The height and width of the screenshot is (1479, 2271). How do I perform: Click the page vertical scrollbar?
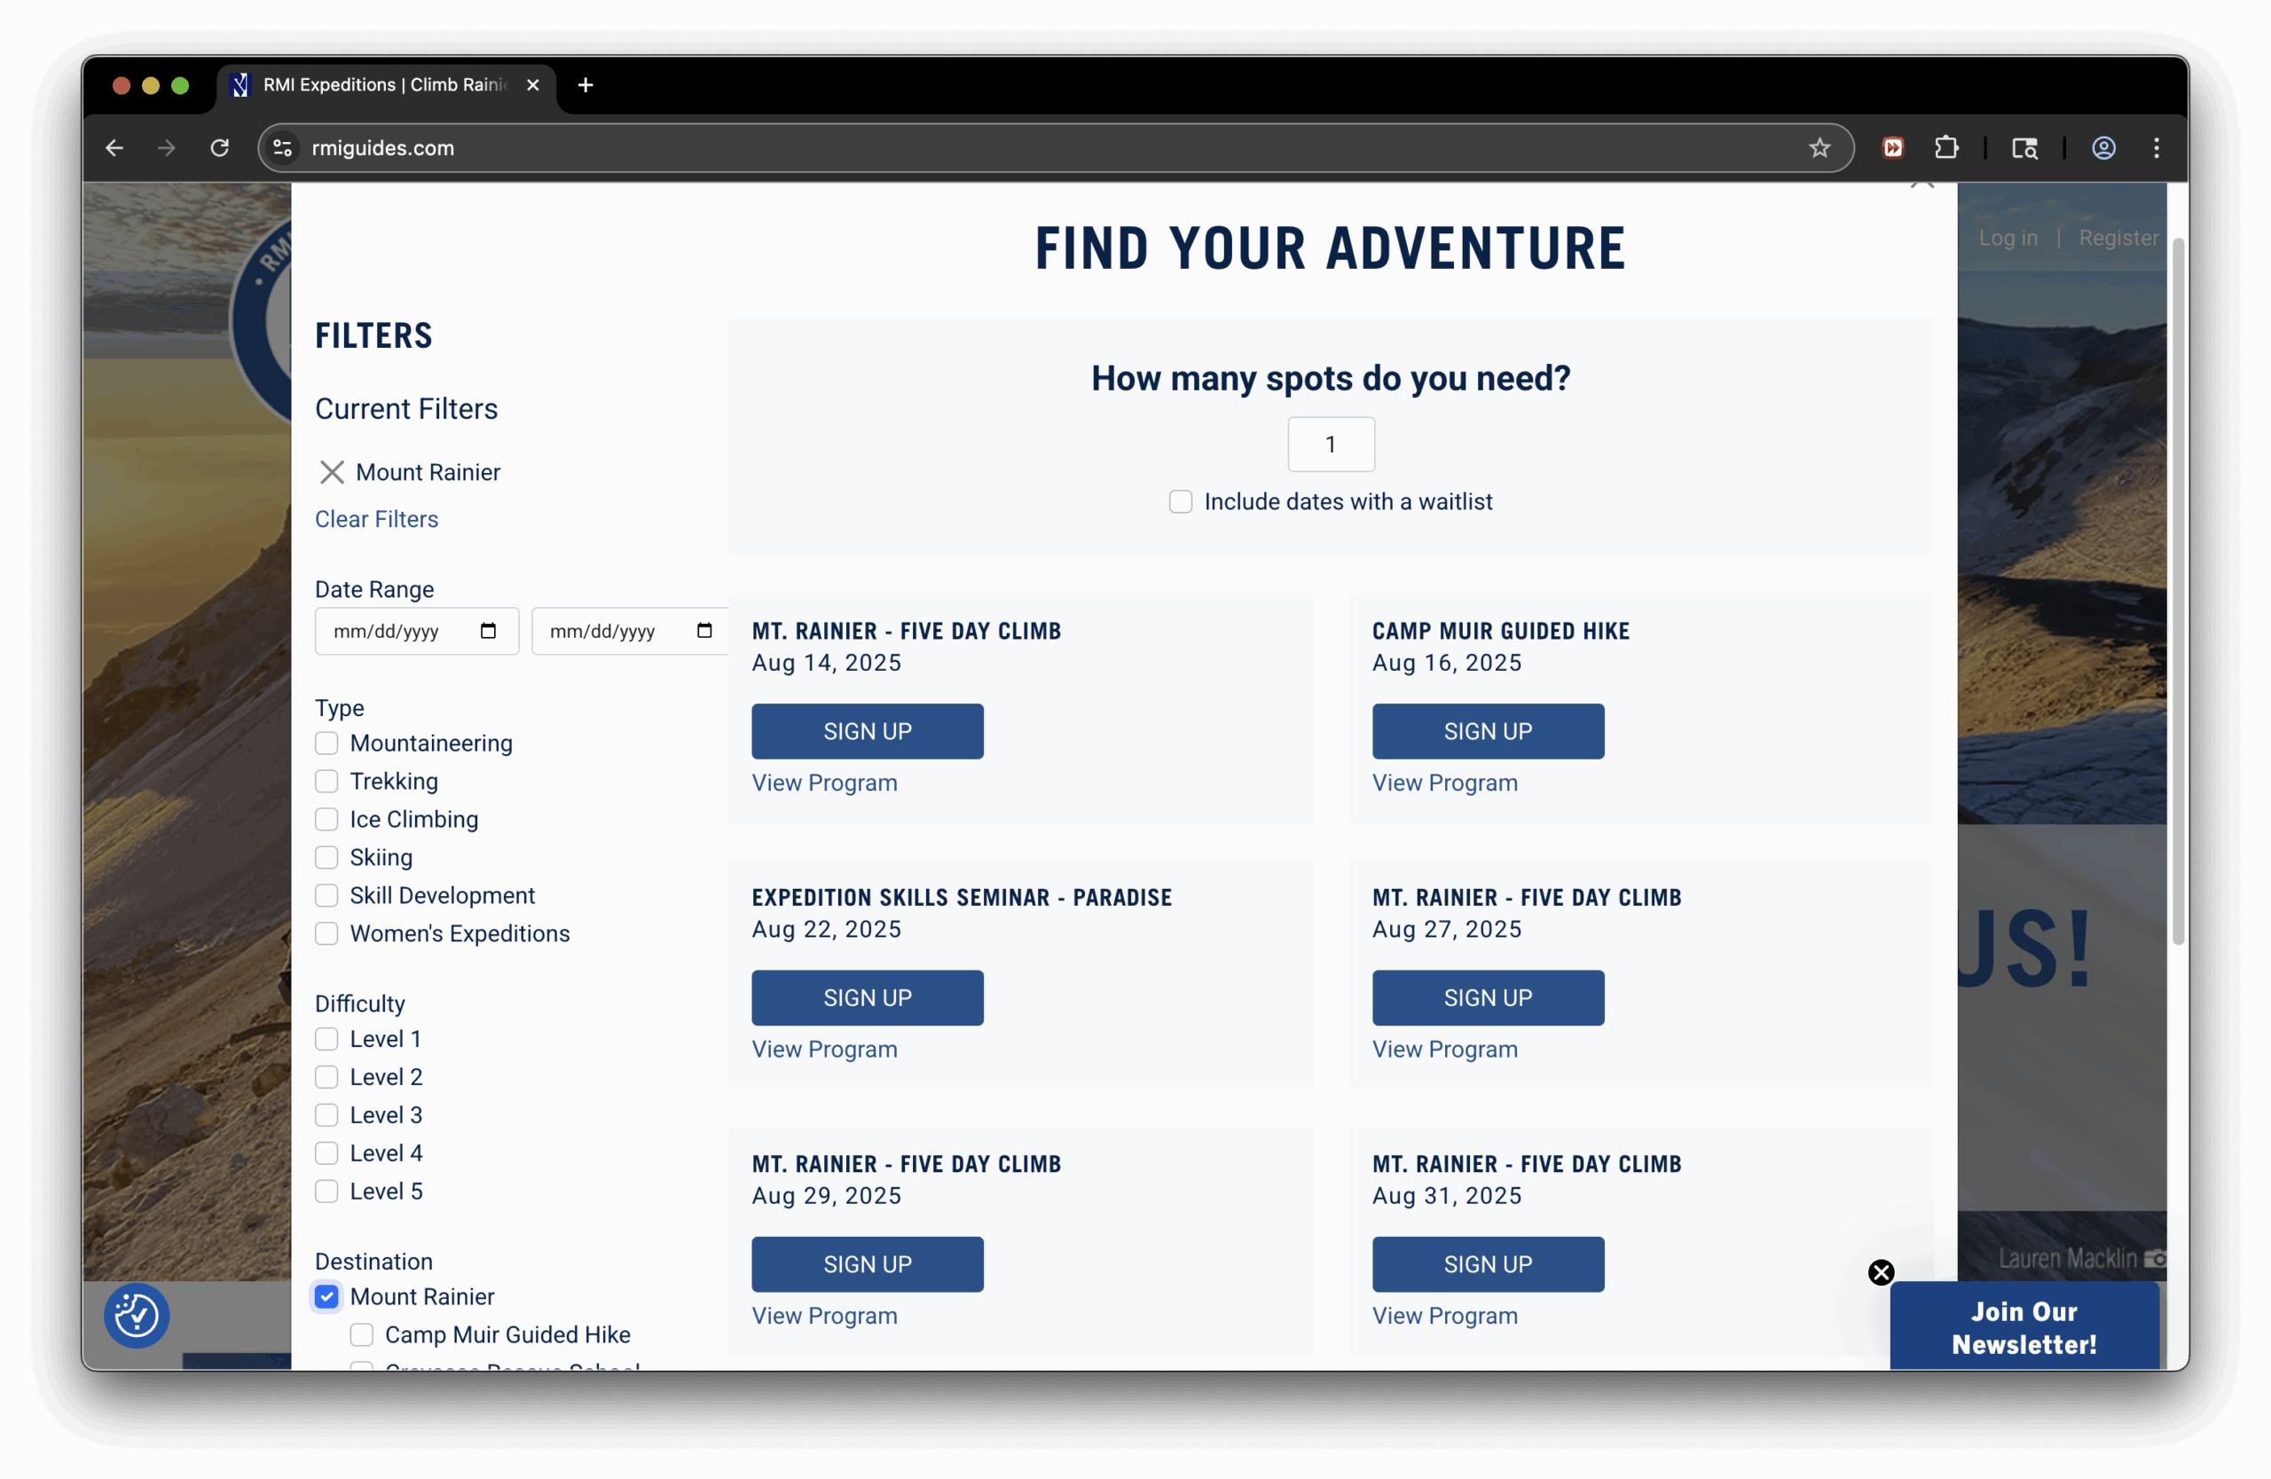(x=2179, y=592)
